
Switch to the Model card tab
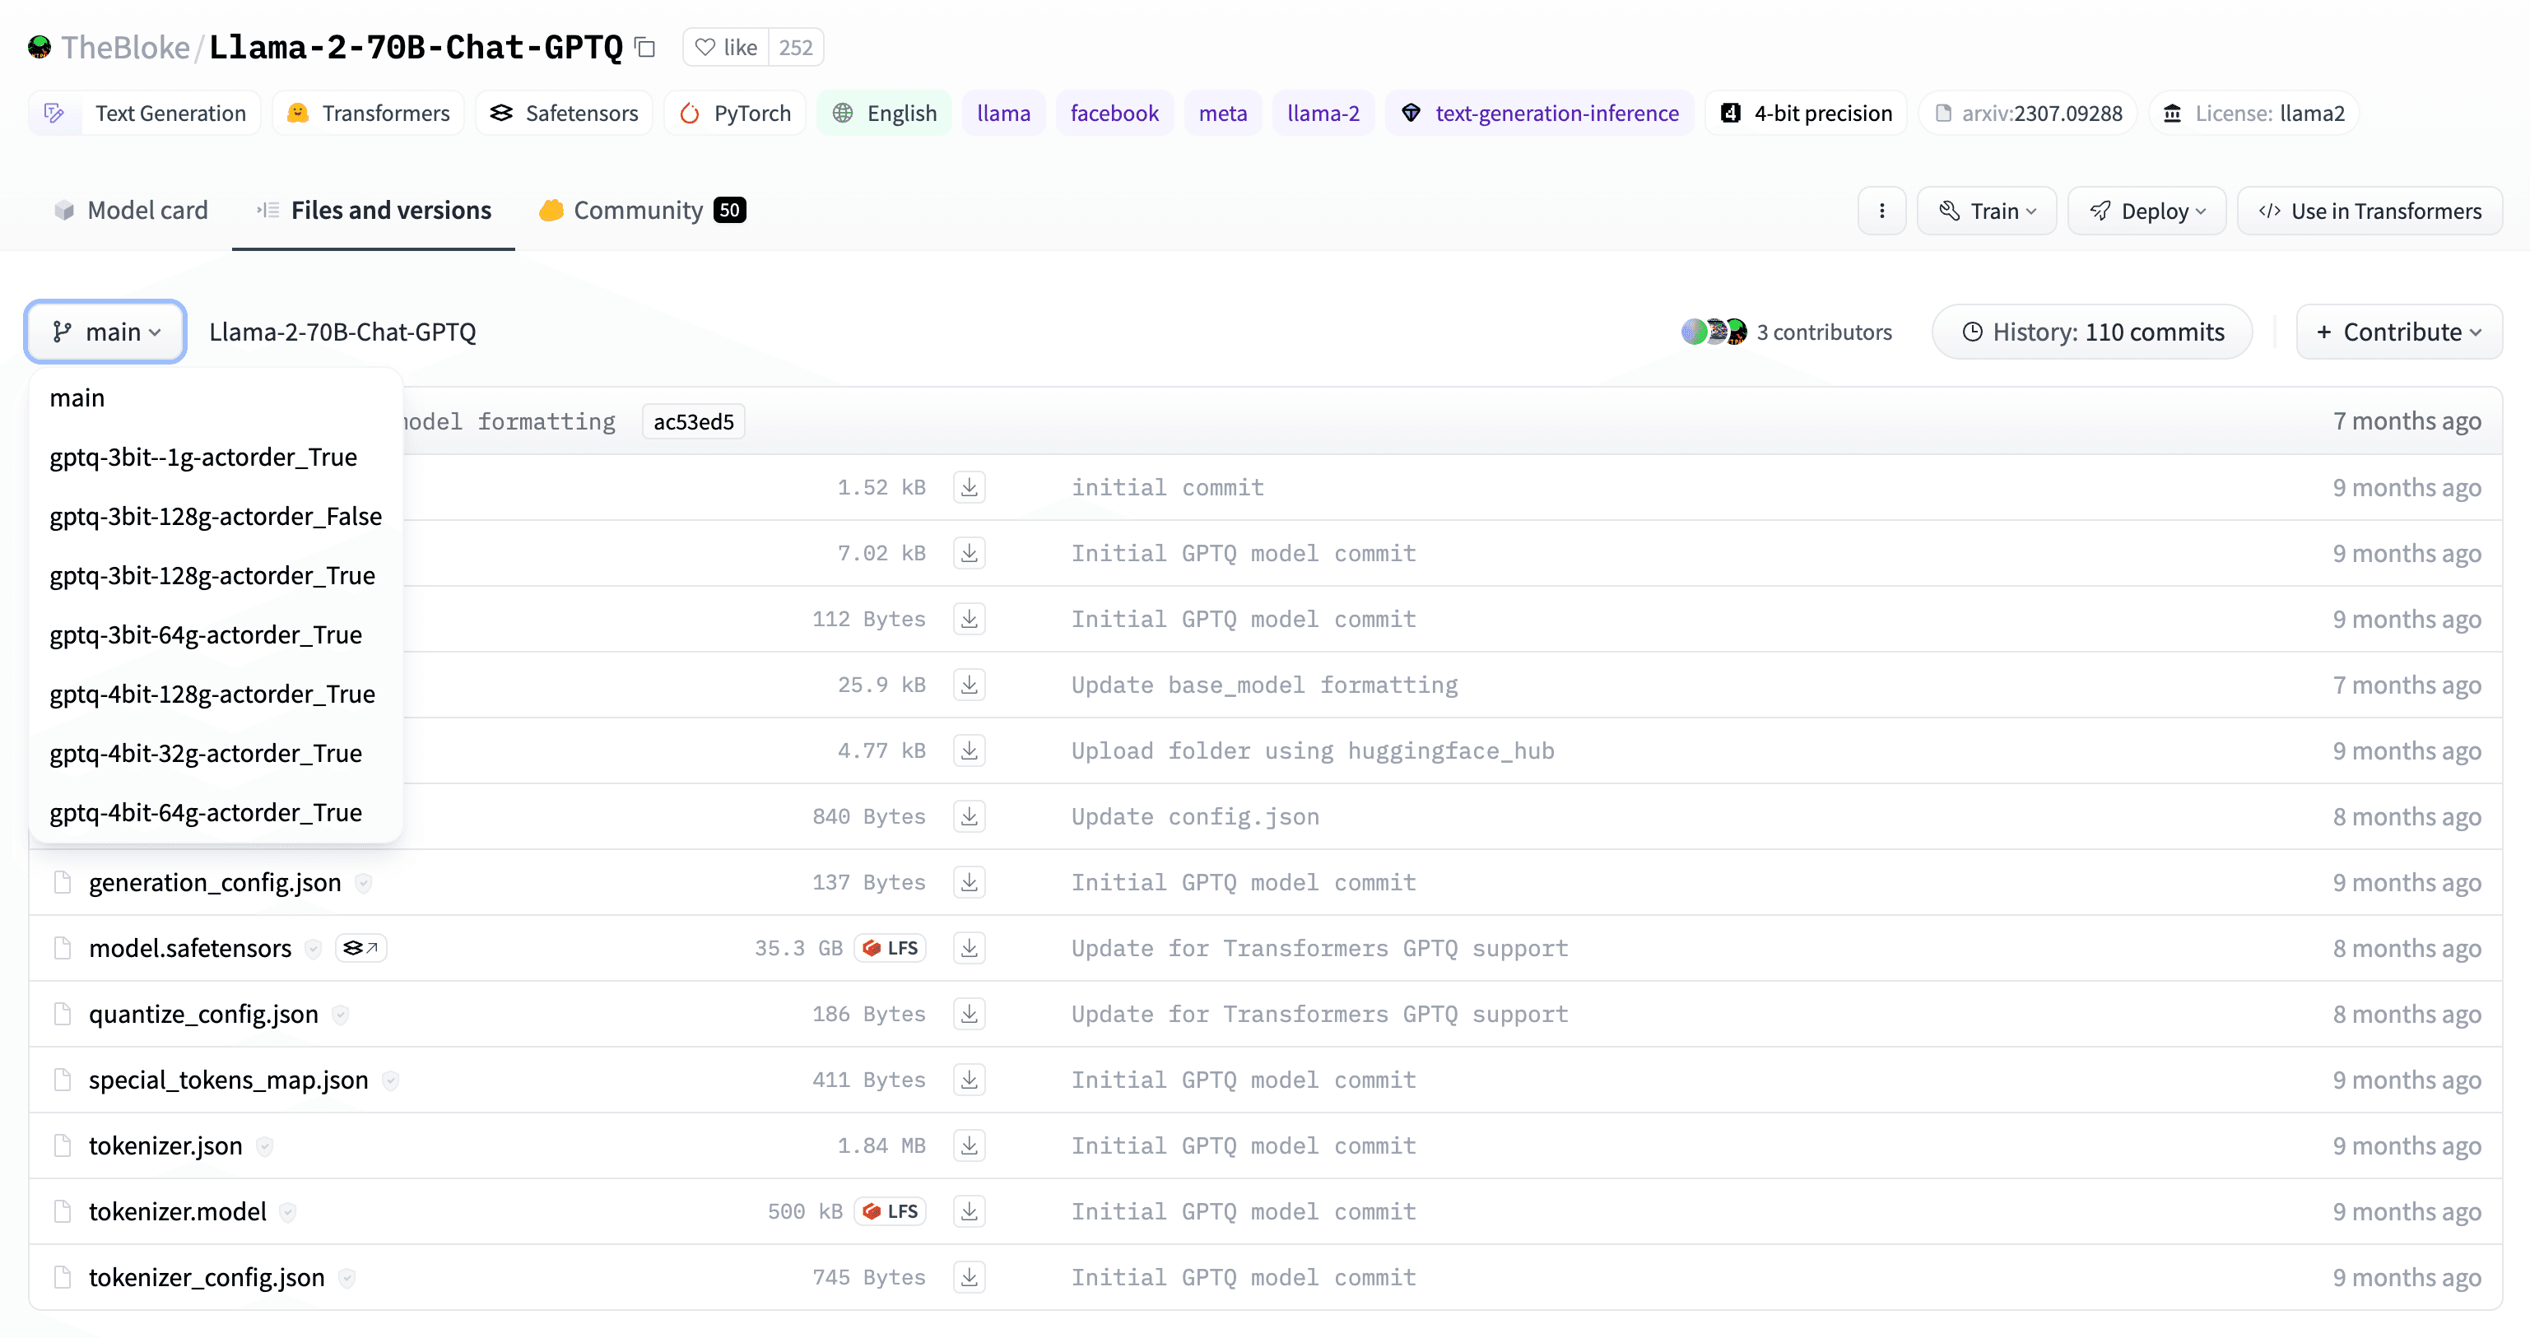click(x=131, y=210)
